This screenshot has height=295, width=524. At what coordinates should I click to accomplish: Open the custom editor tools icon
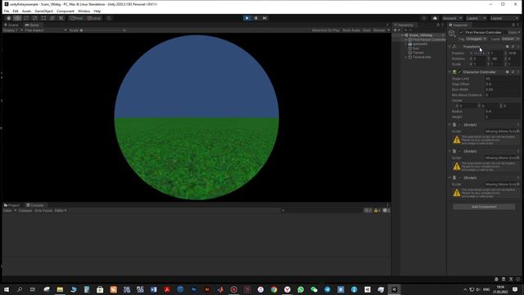coord(61,18)
